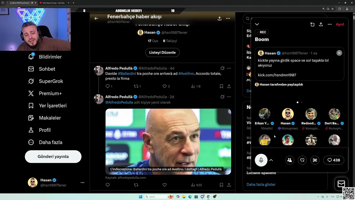Open Bildirimler notifications
The height and width of the screenshot is (200, 355).
tap(45, 57)
